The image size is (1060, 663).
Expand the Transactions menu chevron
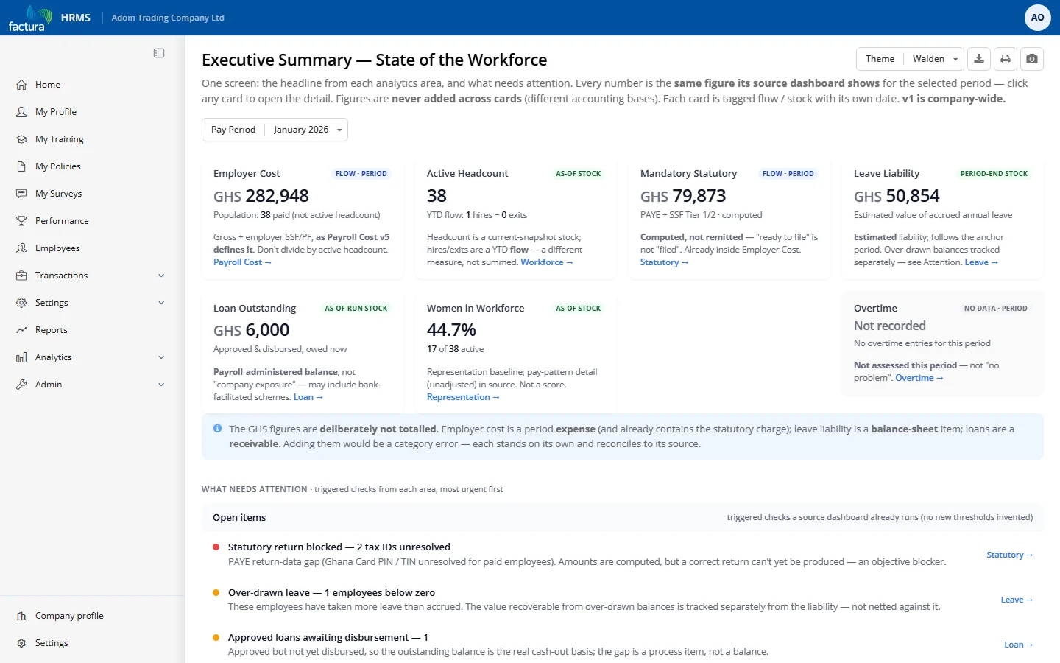click(x=161, y=276)
